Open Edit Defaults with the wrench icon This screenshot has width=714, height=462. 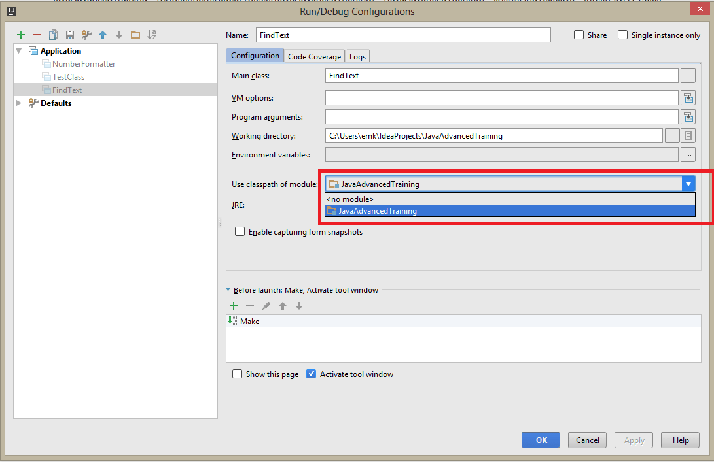click(x=86, y=35)
